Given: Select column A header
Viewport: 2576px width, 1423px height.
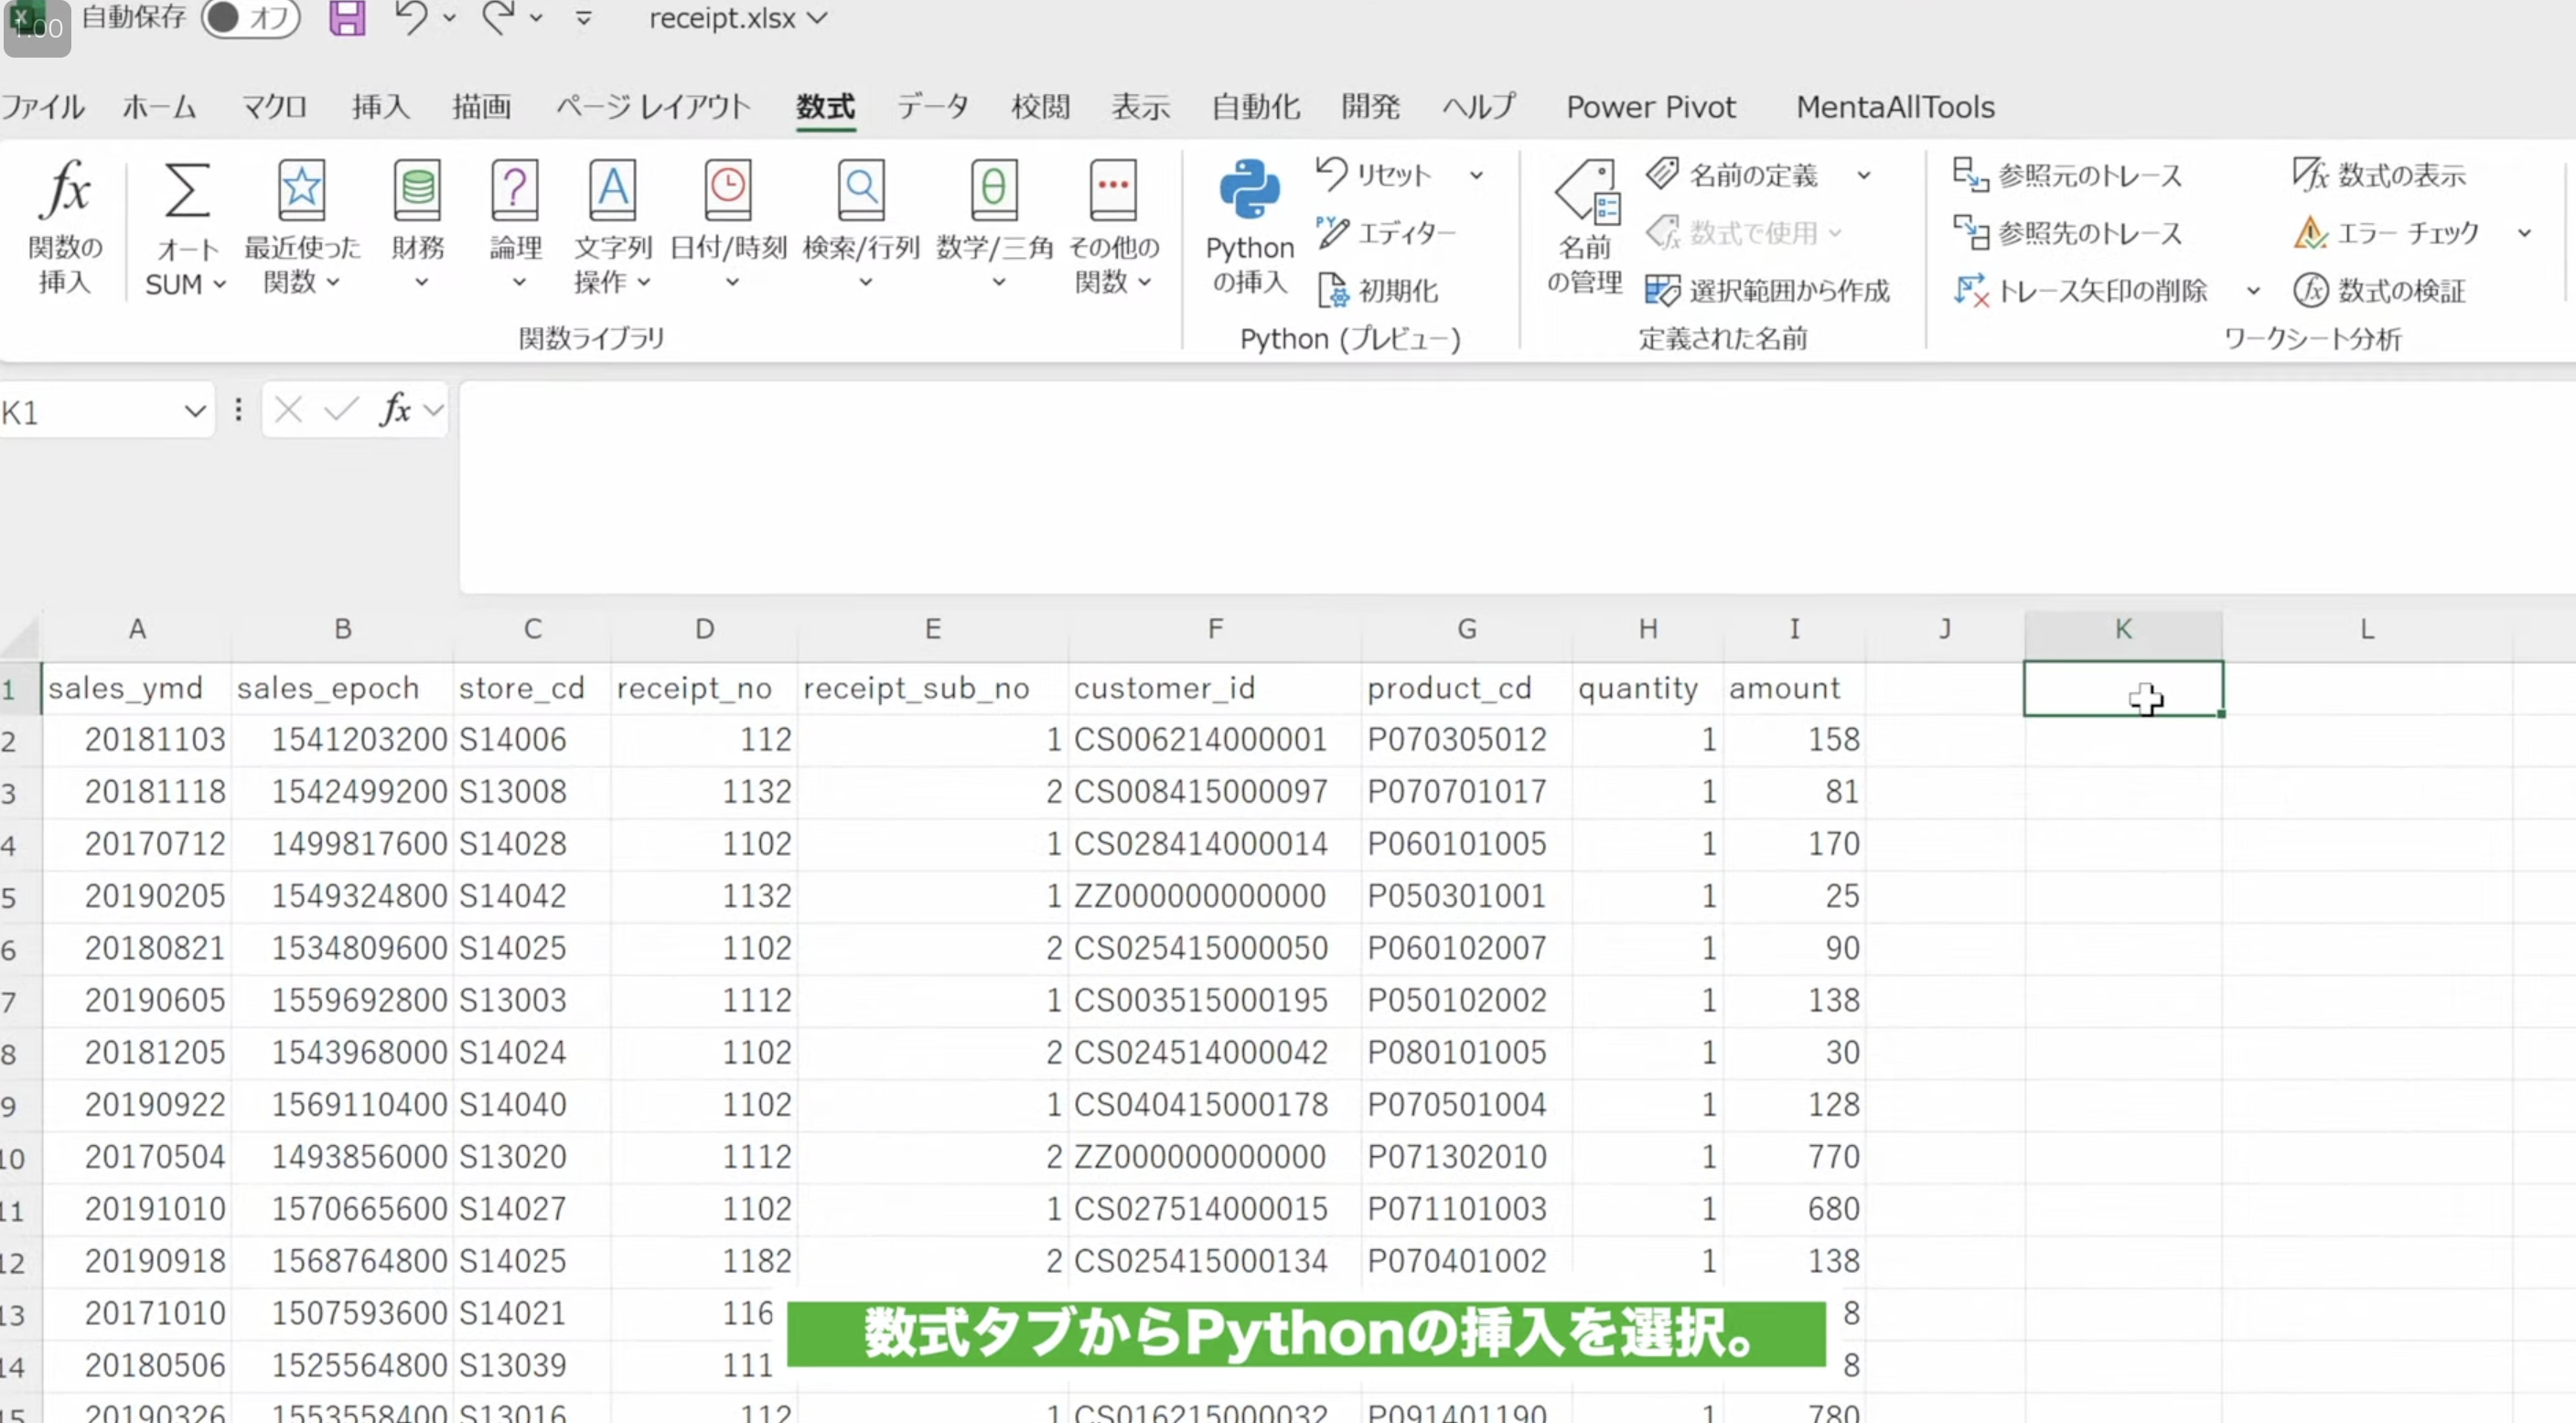Looking at the screenshot, I should click(x=137, y=629).
